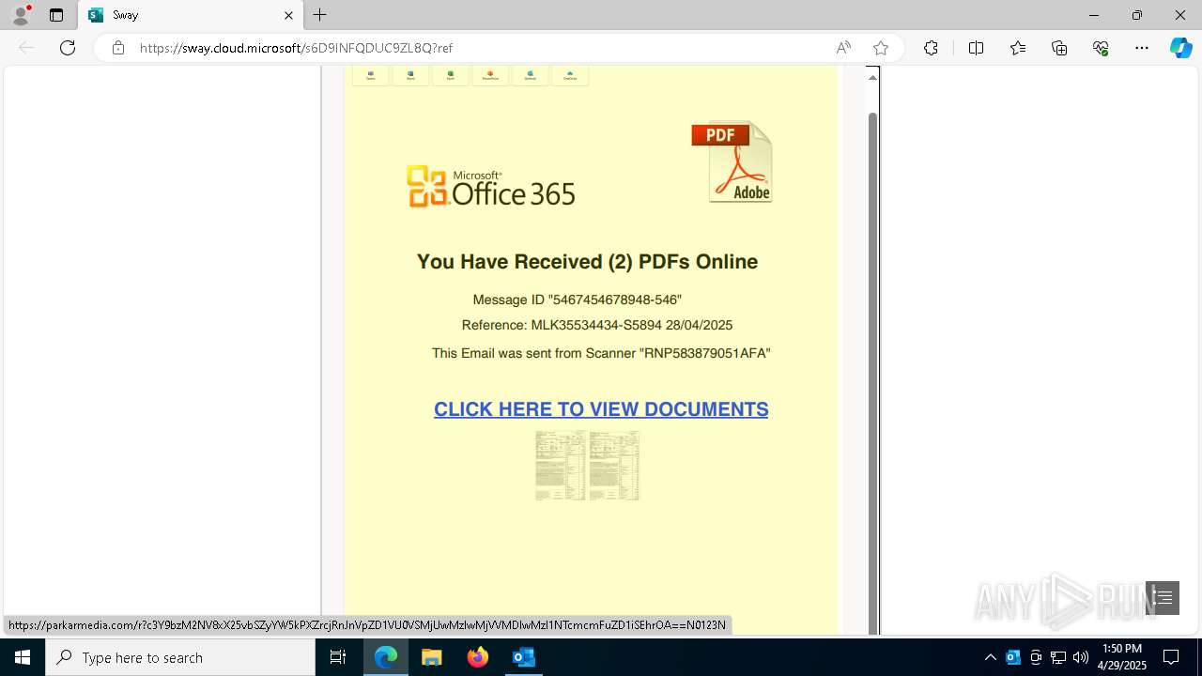Click the second scanned document thumbnail
This screenshot has height=676, width=1202.
pyautogui.click(x=614, y=466)
